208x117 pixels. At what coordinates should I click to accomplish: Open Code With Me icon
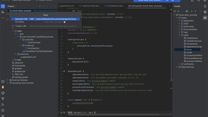[x=192, y=1]
